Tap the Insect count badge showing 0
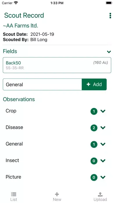Image resolution: width=114 pixels, height=203 pixels. [x=94, y=161]
